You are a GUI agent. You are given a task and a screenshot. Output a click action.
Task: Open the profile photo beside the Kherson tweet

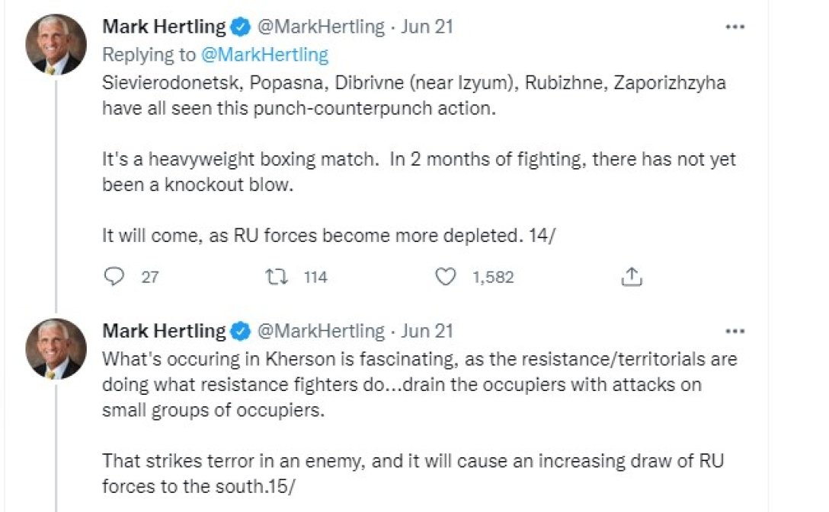click(56, 348)
